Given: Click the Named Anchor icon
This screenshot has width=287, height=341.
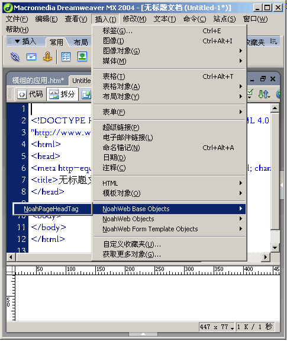Looking at the screenshot, I should click(x=47, y=56).
